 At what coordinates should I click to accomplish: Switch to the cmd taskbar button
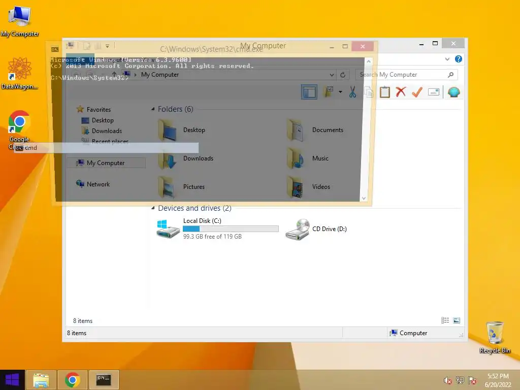[104, 380]
